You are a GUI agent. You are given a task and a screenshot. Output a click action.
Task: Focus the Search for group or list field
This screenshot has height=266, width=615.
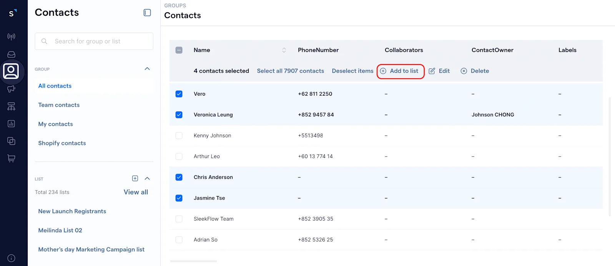pyautogui.click(x=94, y=41)
